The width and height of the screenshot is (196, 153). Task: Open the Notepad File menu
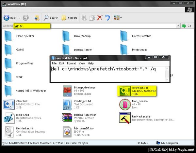tap(54, 63)
